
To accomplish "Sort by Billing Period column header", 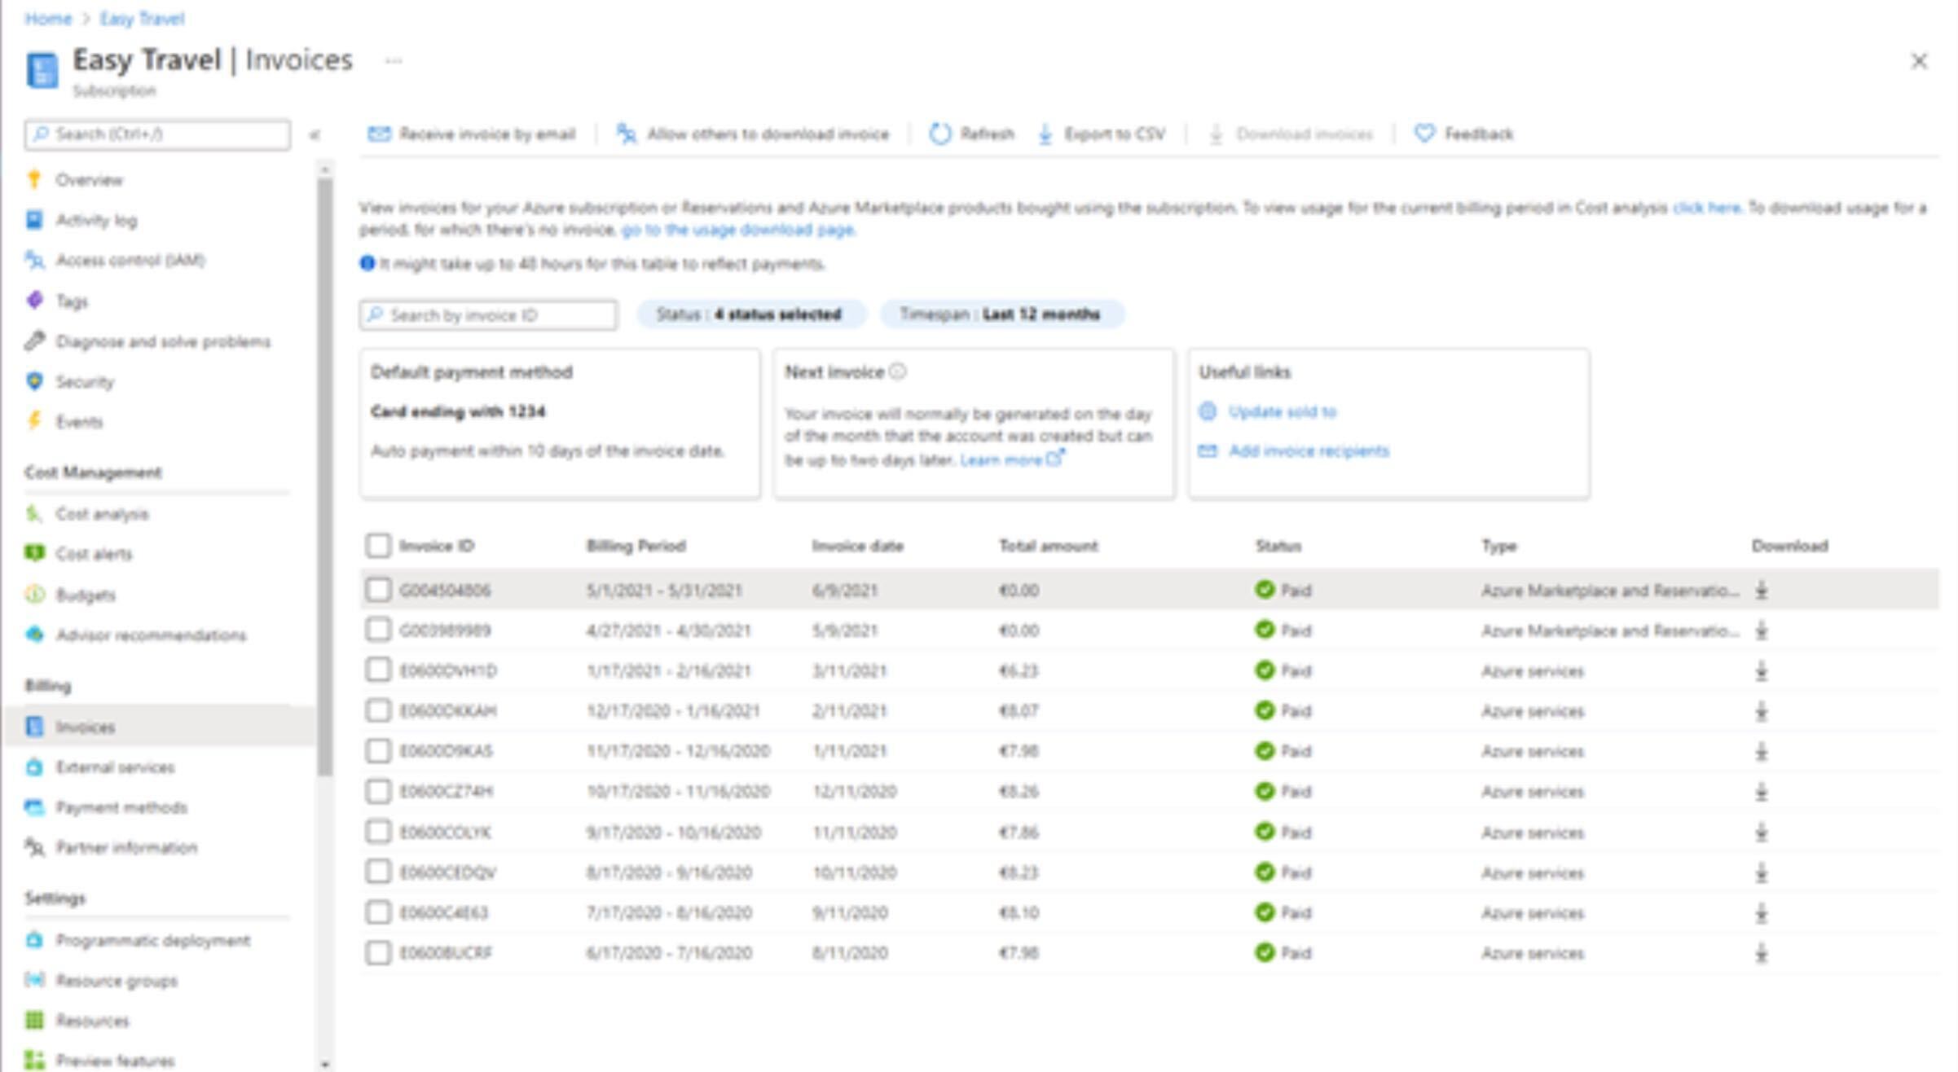I will (636, 546).
